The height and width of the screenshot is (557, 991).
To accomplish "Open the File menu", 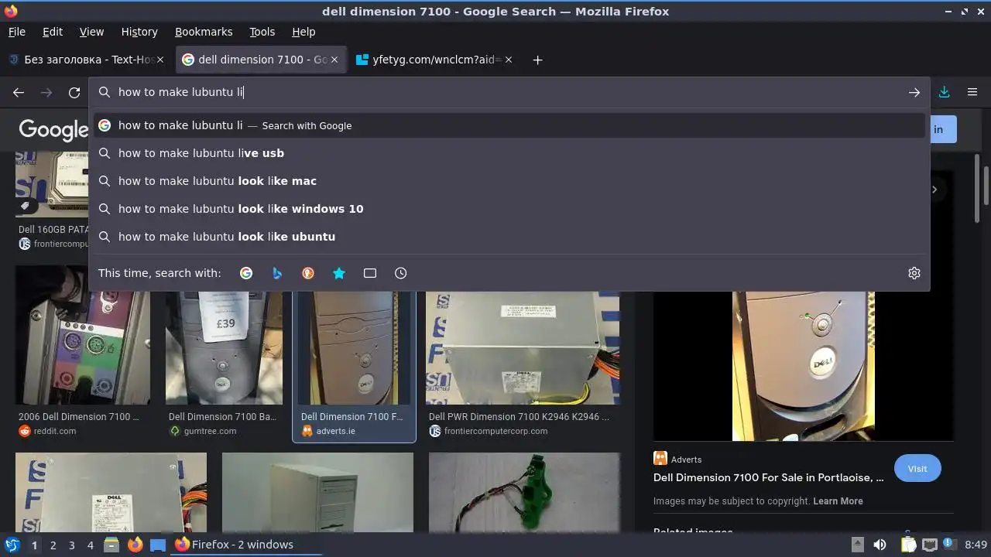I will coord(17,32).
